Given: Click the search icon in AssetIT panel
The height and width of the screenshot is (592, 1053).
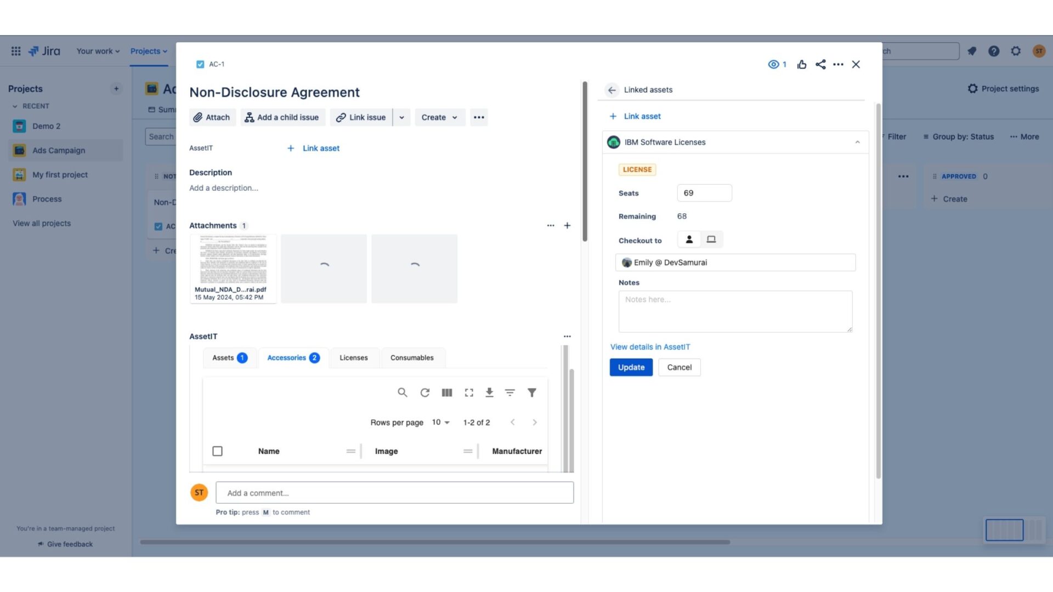Looking at the screenshot, I should pyautogui.click(x=402, y=392).
